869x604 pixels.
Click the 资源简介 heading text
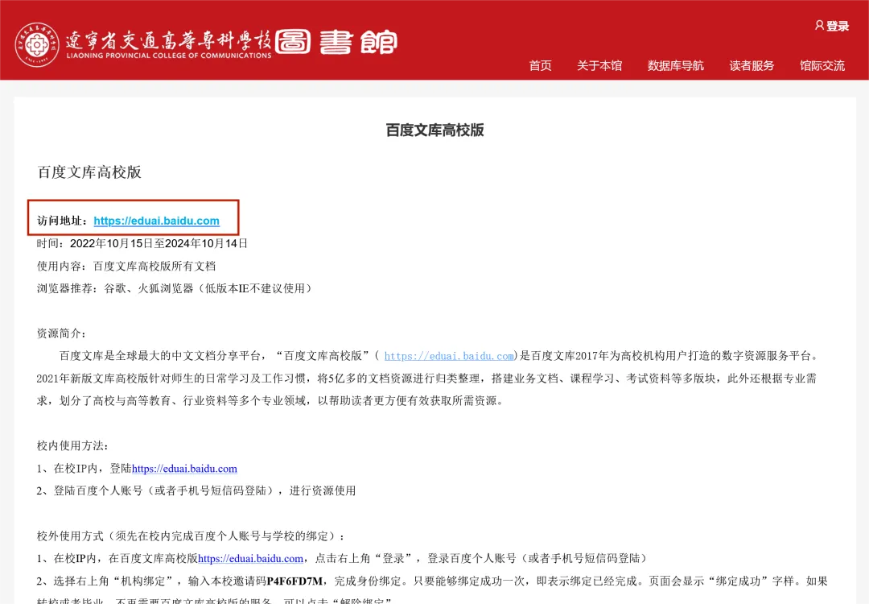[61, 333]
